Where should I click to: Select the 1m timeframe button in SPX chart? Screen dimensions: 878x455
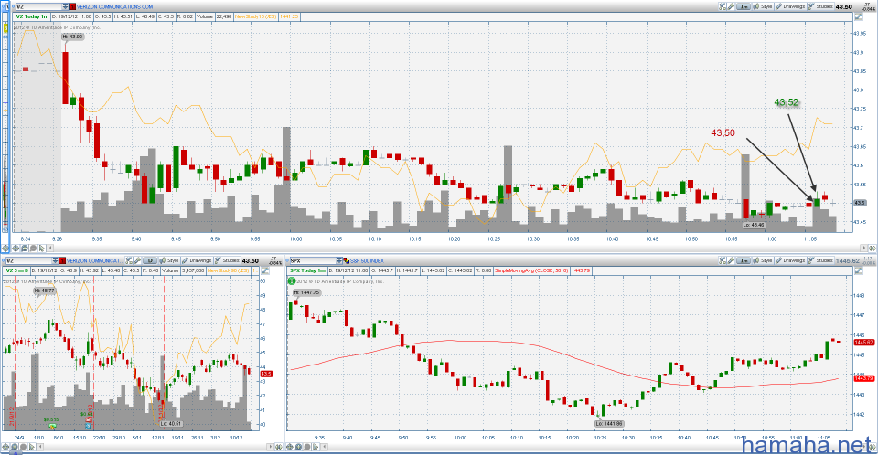tap(743, 260)
